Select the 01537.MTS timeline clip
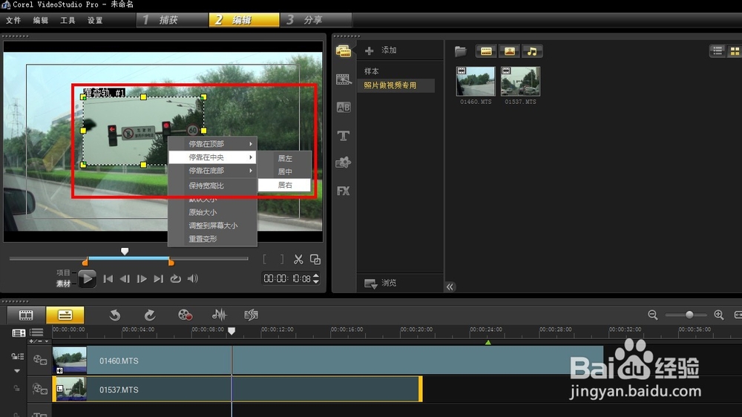The height and width of the screenshot is (417, 742). tap(237, 389)
